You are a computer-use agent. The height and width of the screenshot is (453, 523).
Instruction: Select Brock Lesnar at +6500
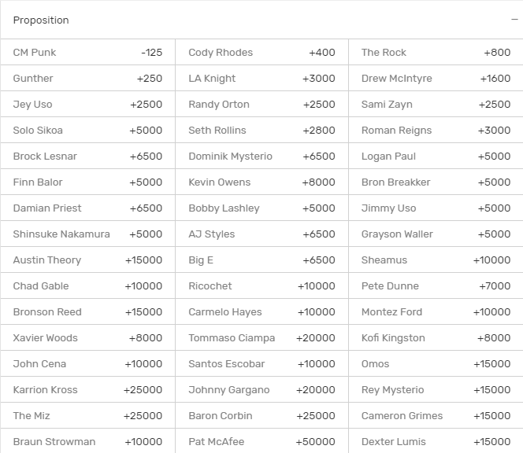(87, 157)
